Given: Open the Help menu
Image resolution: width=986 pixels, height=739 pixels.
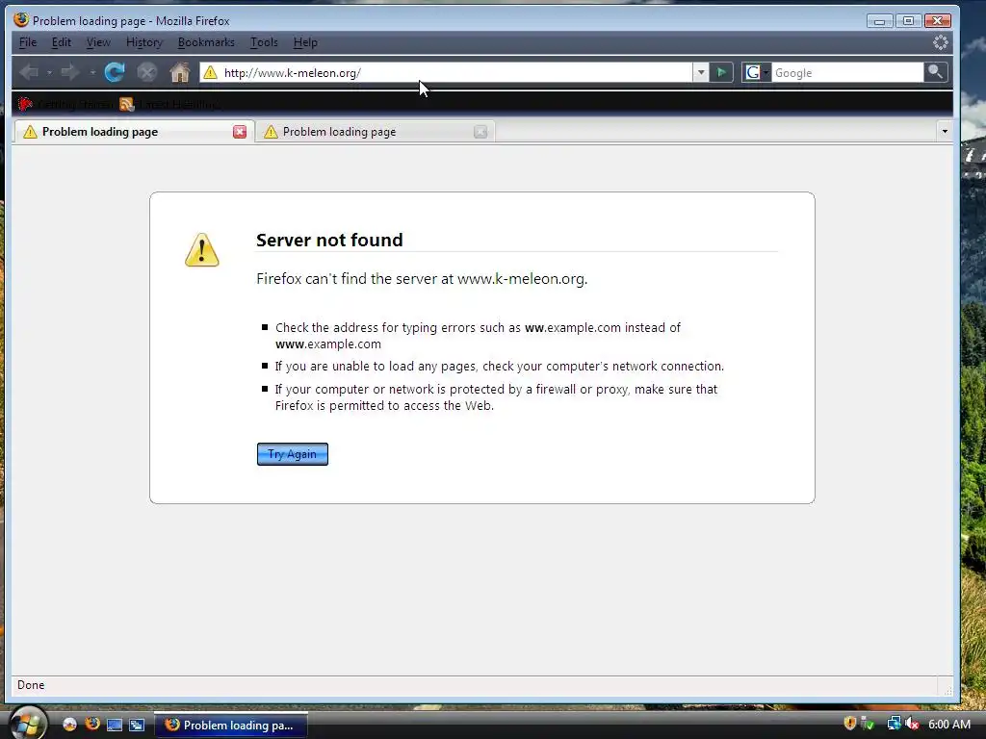Looking at the screenshot, I should (305, 42).
